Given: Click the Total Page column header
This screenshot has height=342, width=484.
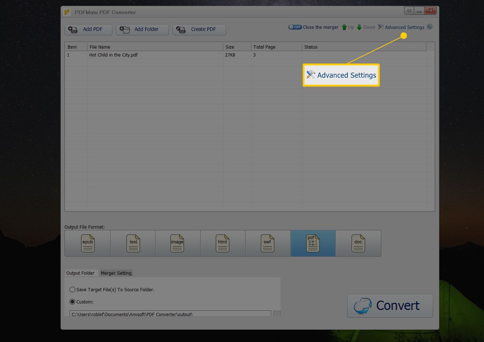Looking at the screenshot, I should [276, 47].
